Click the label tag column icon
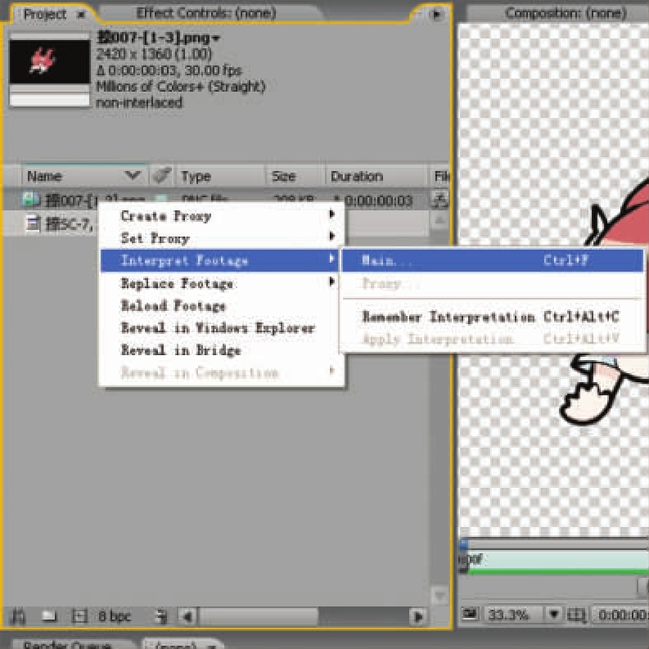The height and width of the screenshot is (649, 649). pos(161,175)
